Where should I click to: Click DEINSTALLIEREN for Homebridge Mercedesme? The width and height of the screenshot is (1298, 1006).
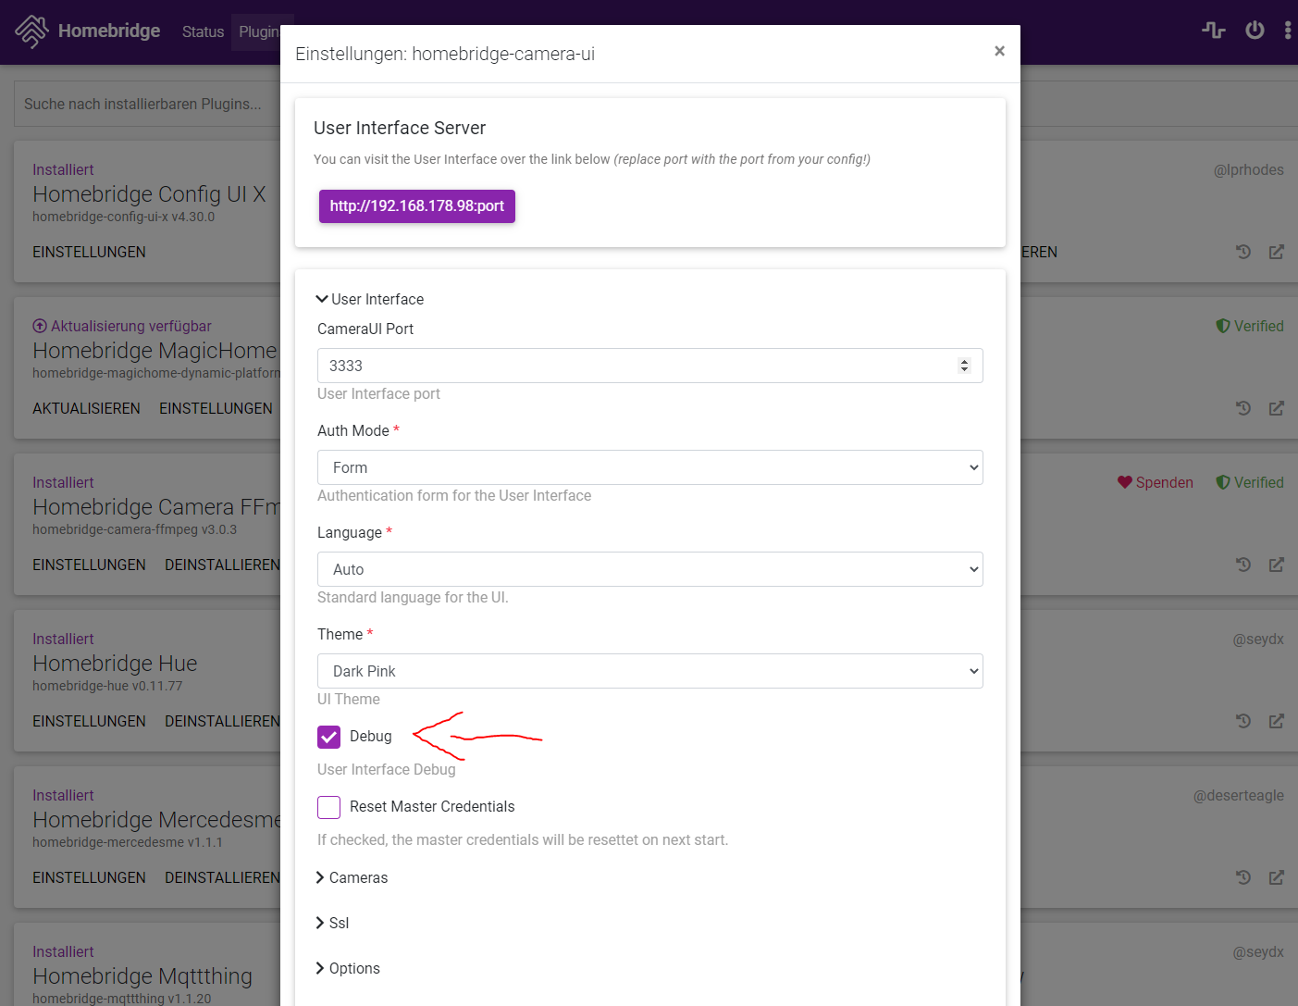pyautogui.click(x=222, y=877)
